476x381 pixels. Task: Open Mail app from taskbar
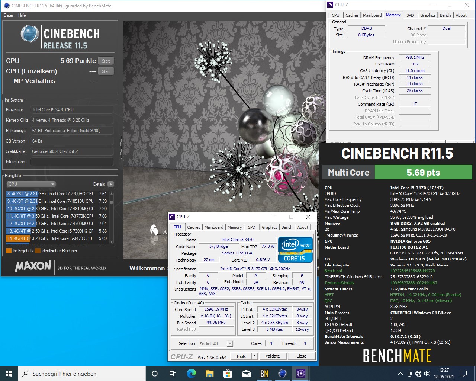click(246, 374)
